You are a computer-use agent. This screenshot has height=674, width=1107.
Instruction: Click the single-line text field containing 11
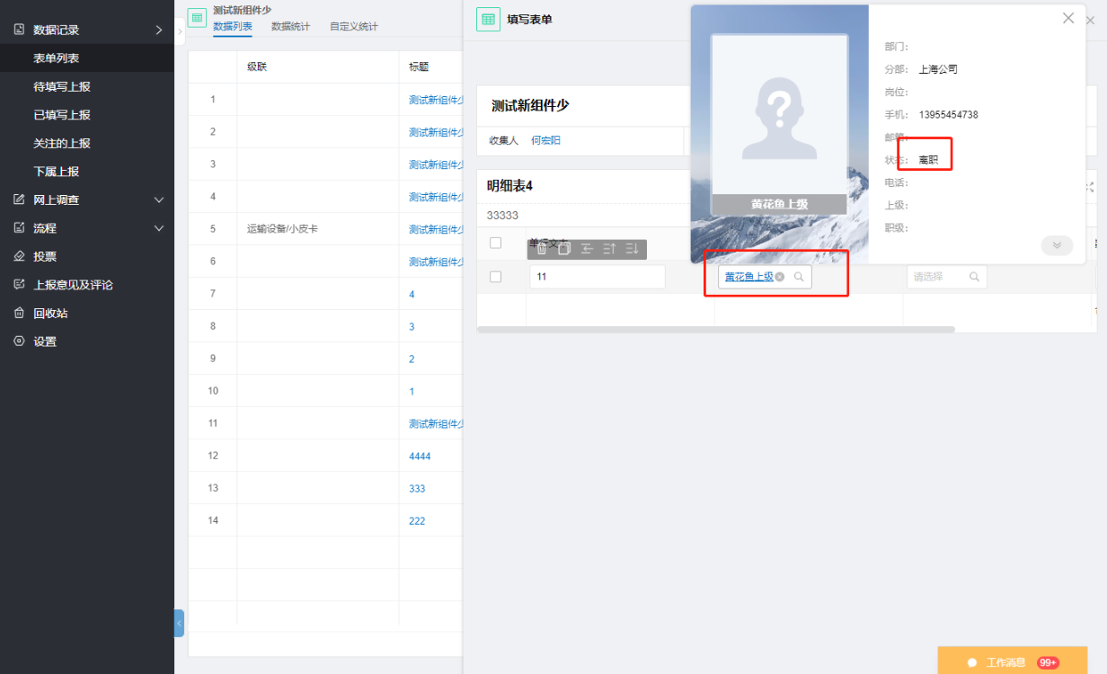598,277
